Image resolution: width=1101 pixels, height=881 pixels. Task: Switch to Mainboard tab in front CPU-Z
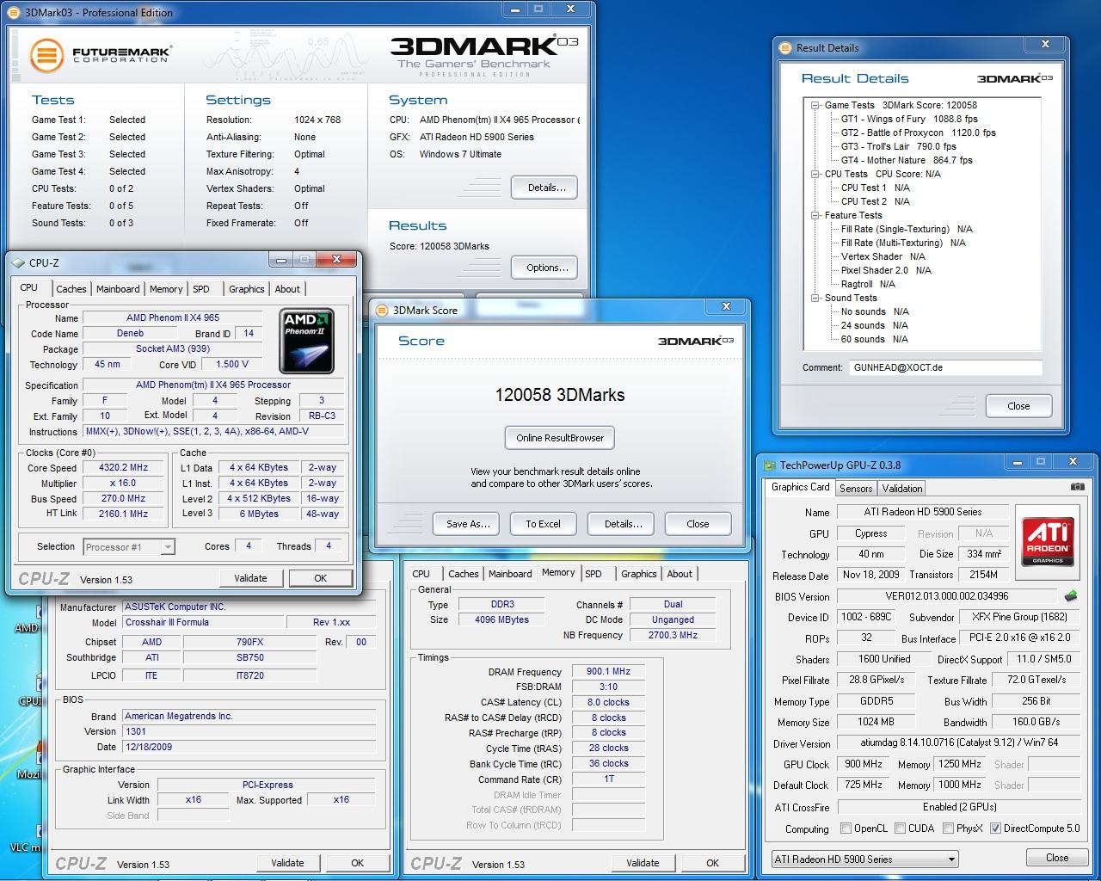pos(118,289)
